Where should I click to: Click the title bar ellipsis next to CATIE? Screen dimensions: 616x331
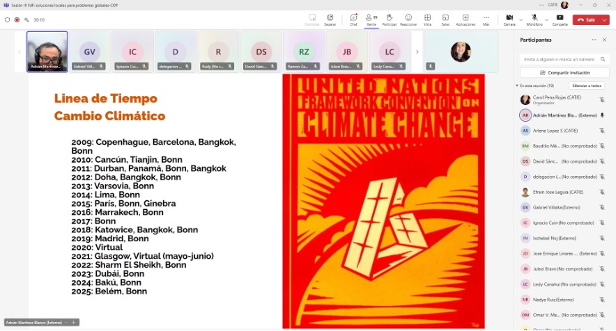click(541, 5)
